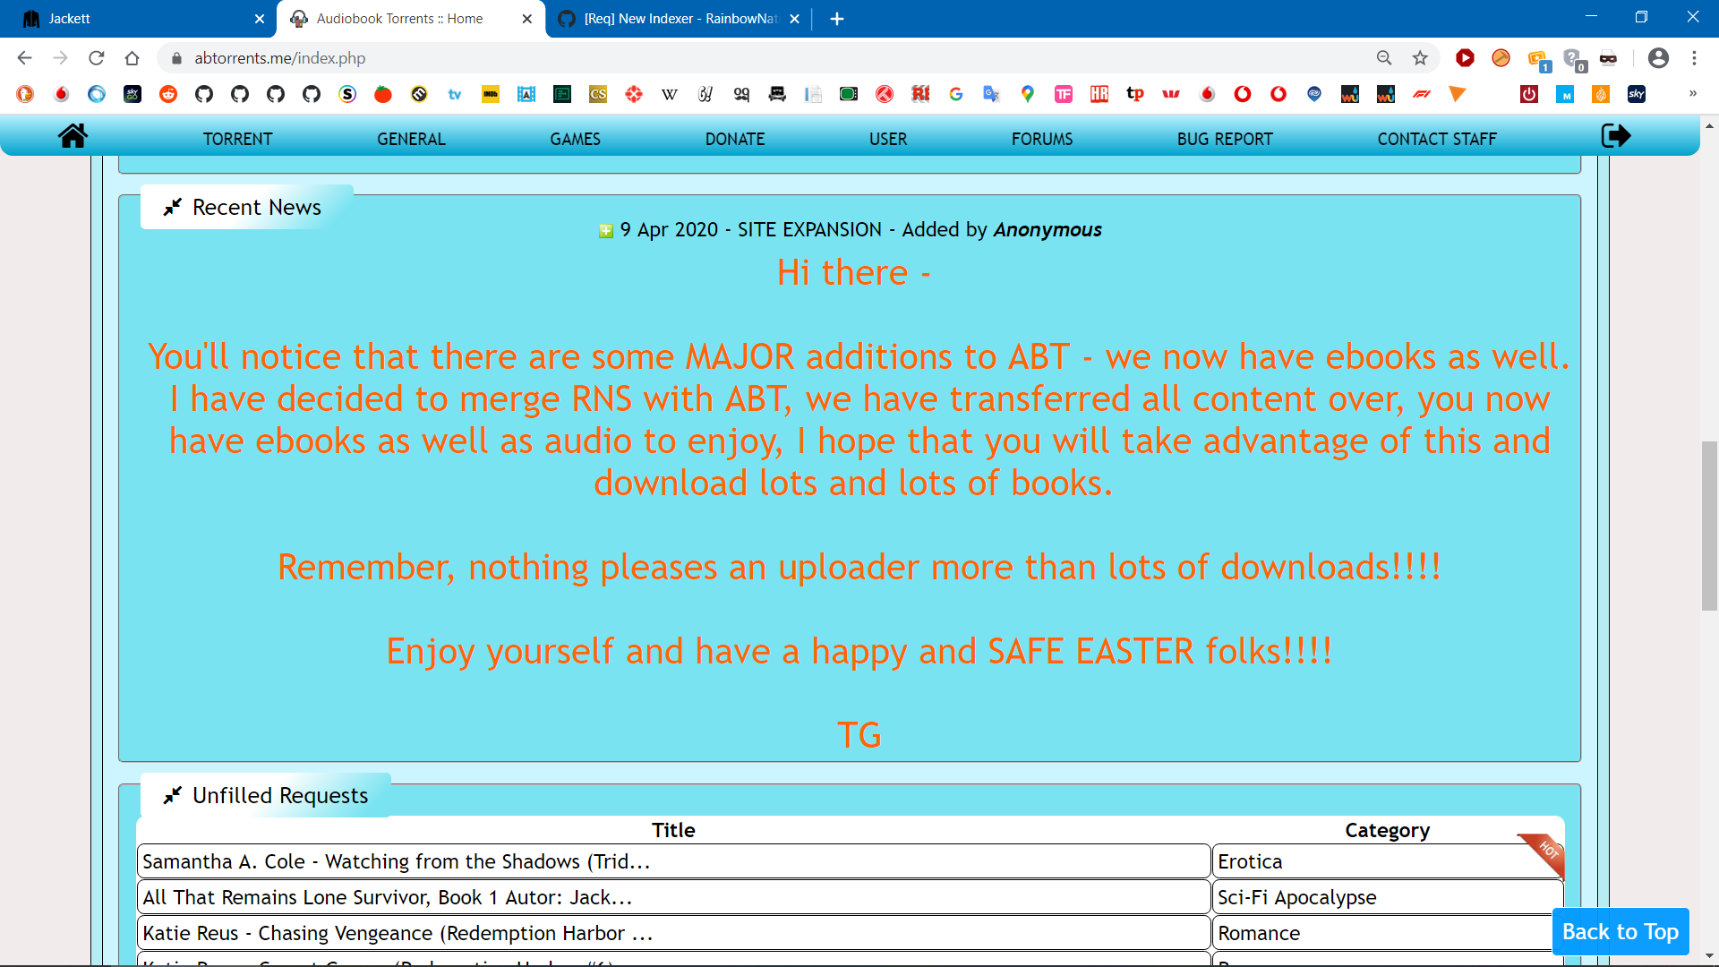Click the Chrome profile avatar icon
The height and width of the screenshot is (967, 1719).
(x=1658, y=58)
